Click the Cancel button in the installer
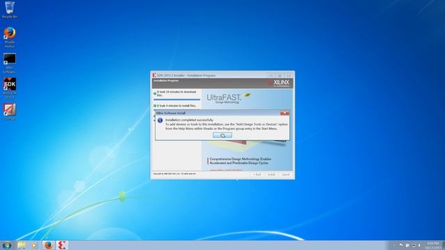The width and height of the screenshot is (445, 250). pos(286,174)
